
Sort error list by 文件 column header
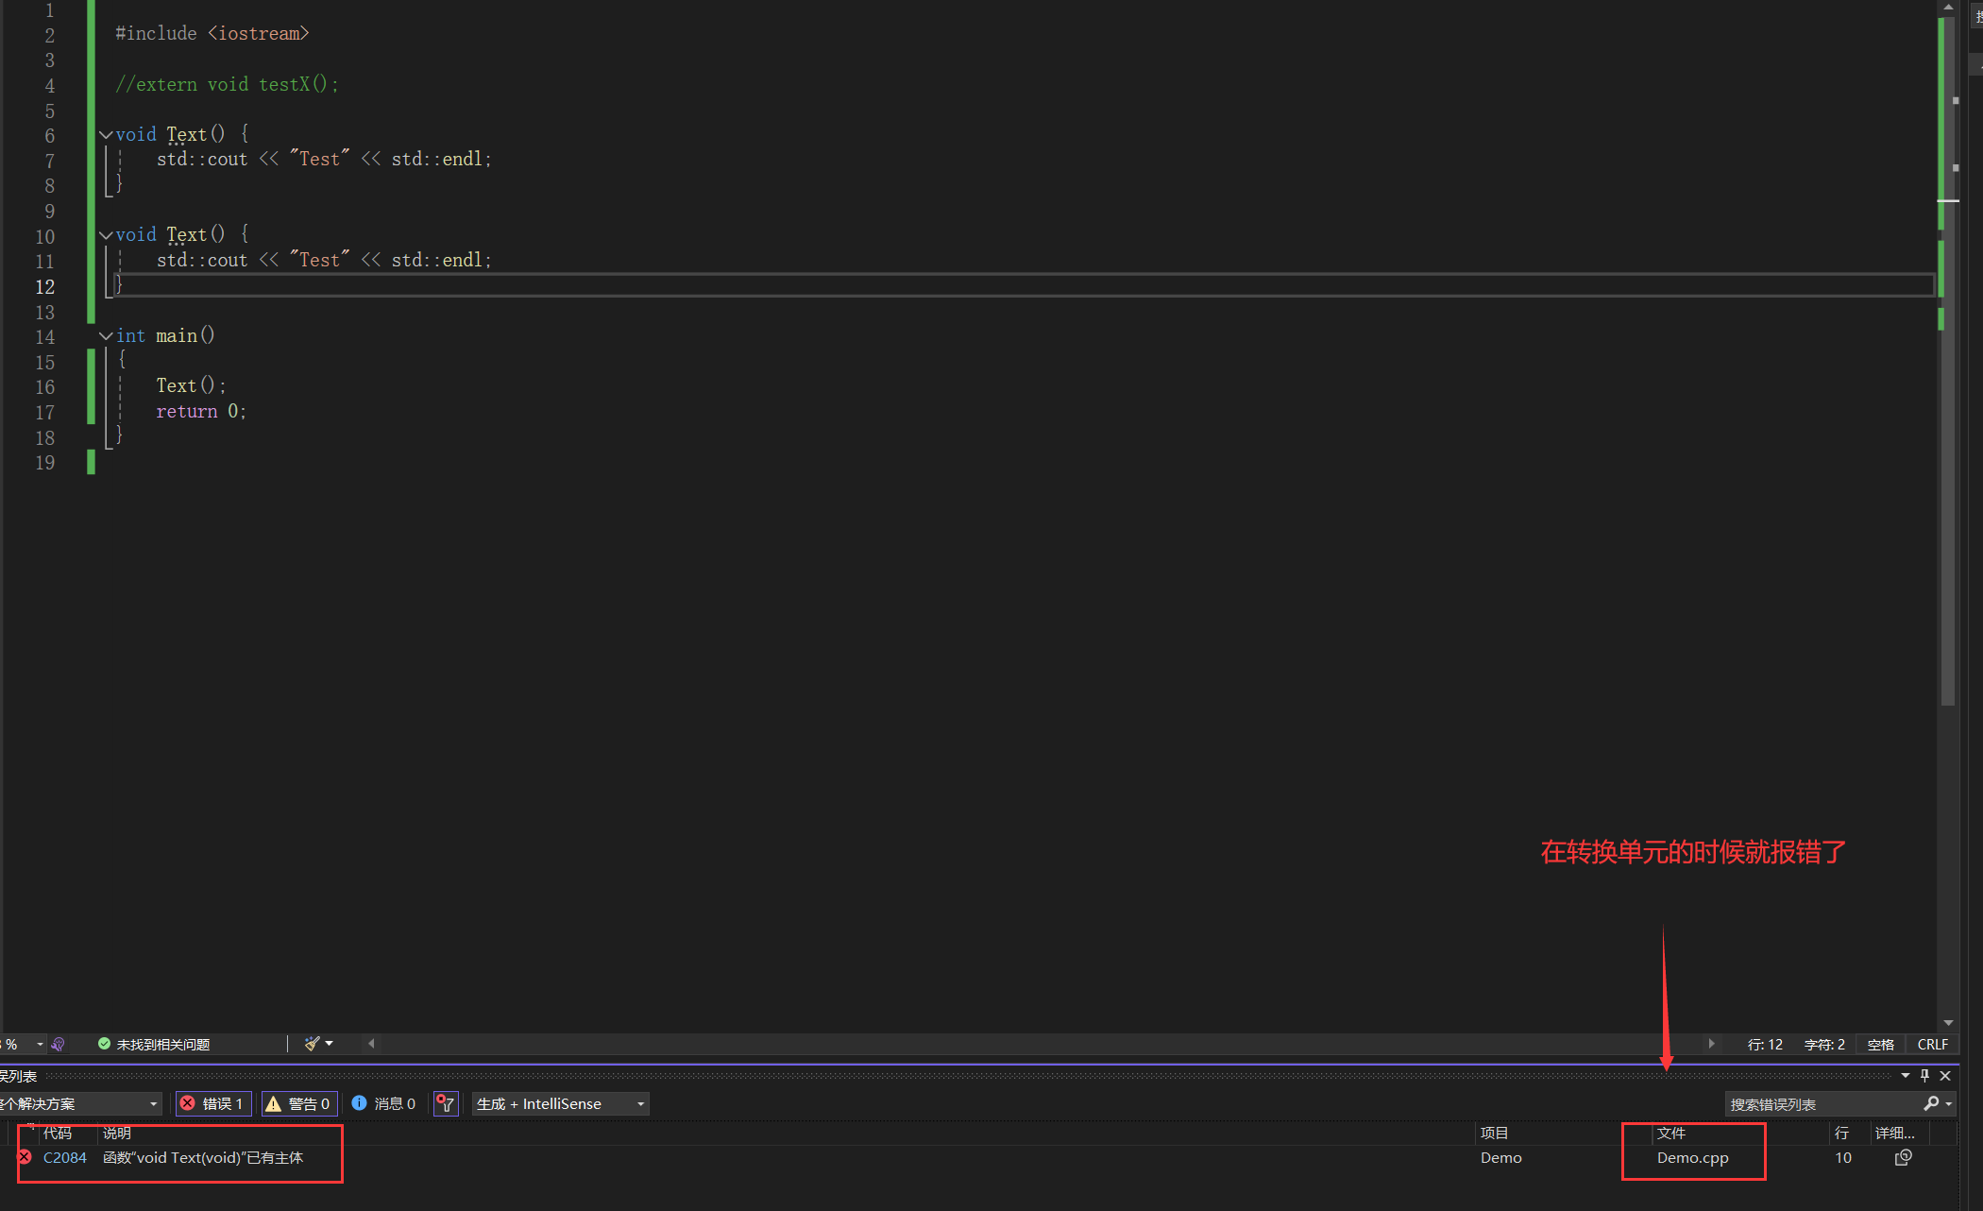point(1670,1133)
